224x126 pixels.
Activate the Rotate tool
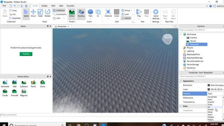click(48, 13)
